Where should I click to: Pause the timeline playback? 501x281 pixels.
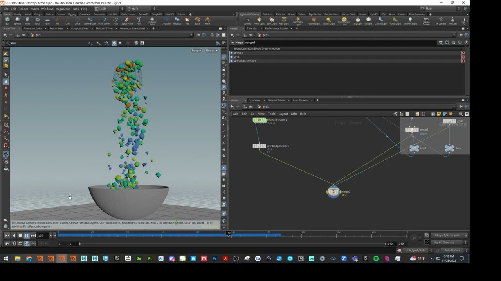coord(27,235)
